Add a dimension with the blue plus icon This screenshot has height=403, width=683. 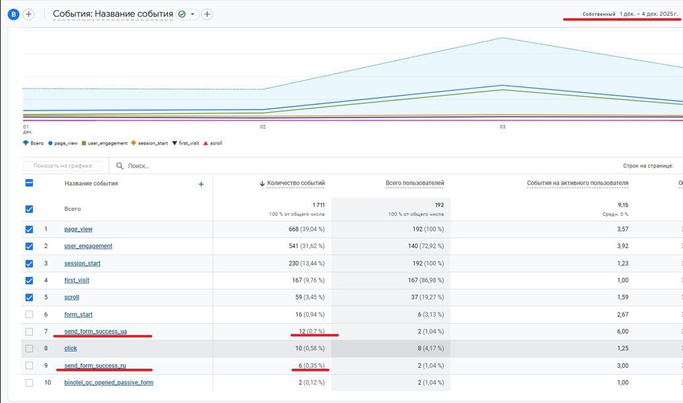coord(201,184)
